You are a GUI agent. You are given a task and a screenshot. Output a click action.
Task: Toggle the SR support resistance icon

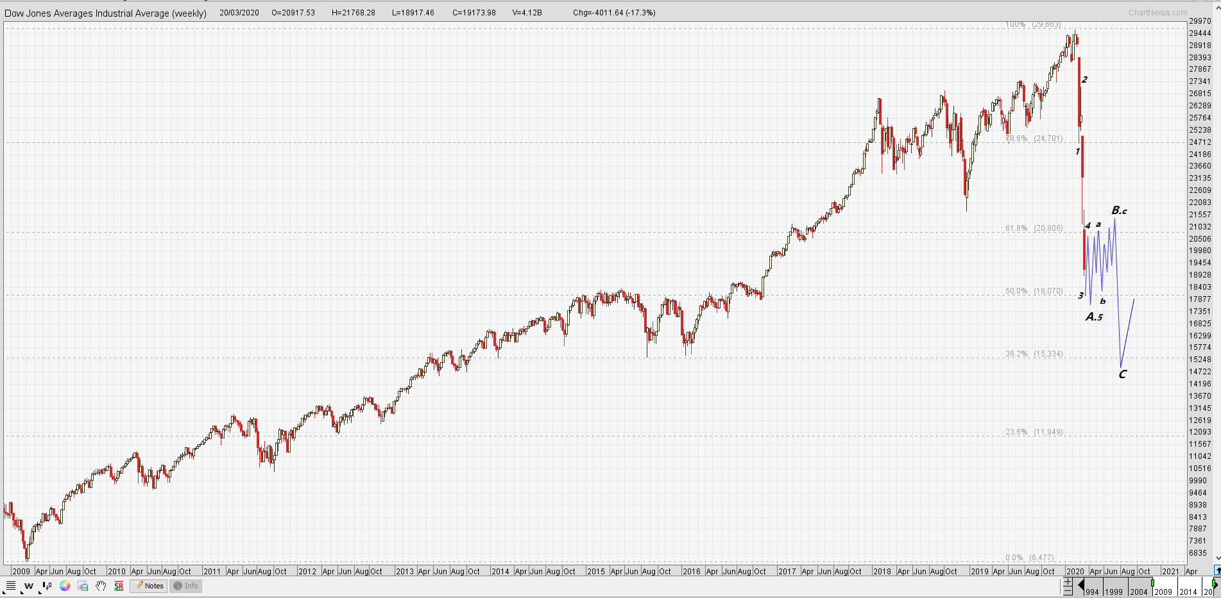pyautogui.click(x=119, y=586)
